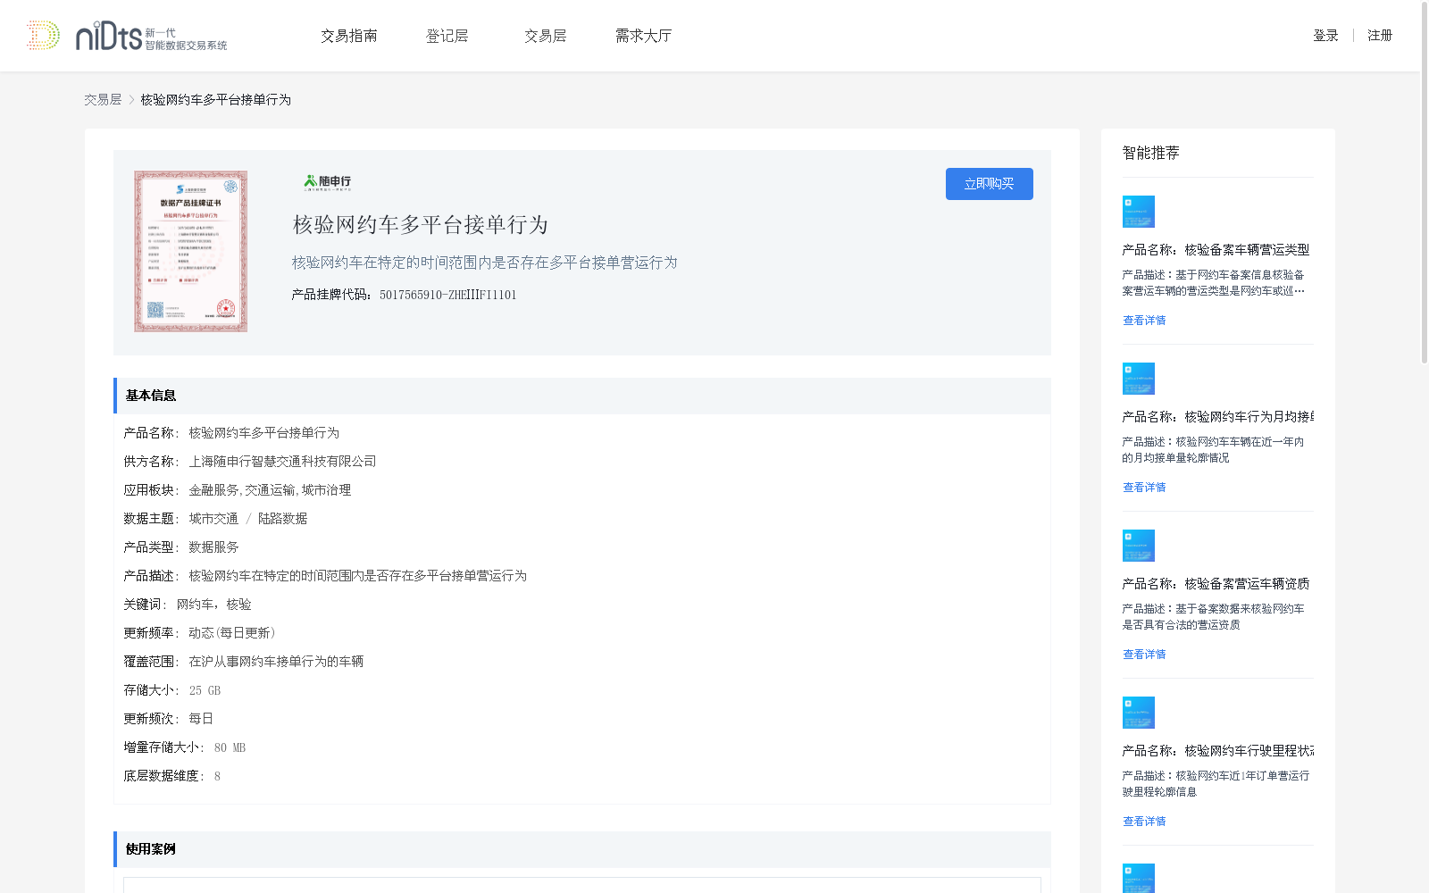Image resolution: width=1429 pixels, height=893 pixels.
Task: Click icon for 核验备案车辆营运类型 recommendation
Action: (1139, 212)
